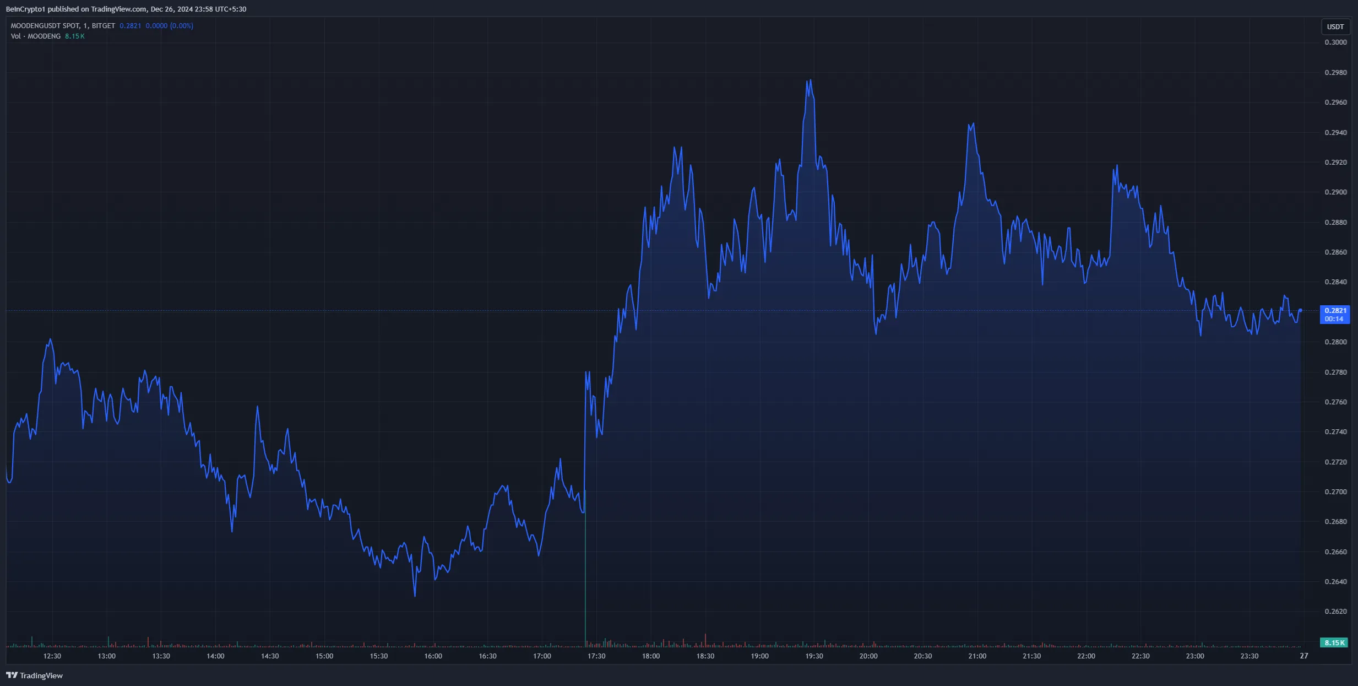Open the TradingView text link
1358x686 pixels.
click(41, 676)
